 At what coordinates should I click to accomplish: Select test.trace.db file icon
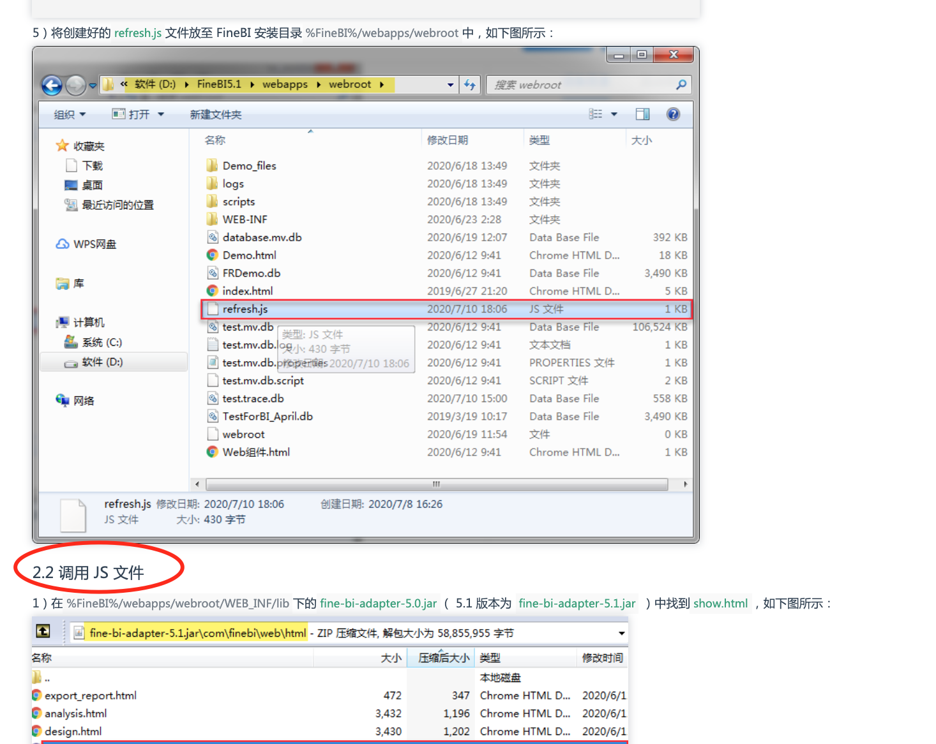click(x=213, y=398)
